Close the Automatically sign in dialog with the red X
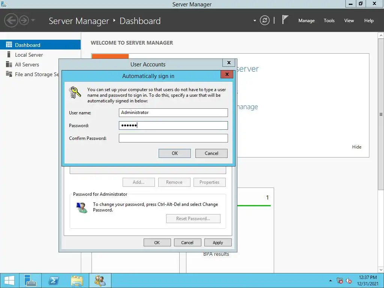The height and width of the screenshot is (288, 384). (227, 74)
